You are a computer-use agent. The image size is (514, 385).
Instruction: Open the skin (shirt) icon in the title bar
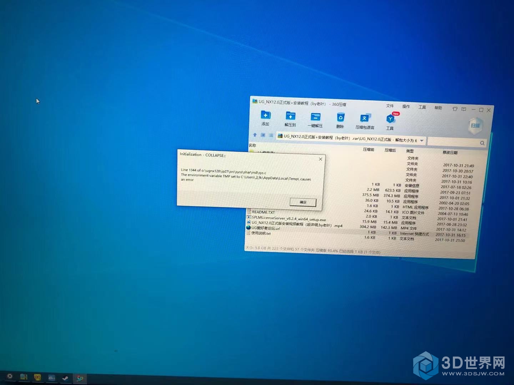pos(455,109)
